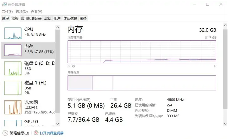This screenshot has height=140, width=228.
Task: Open the 查看(V) menu
Action: pos(36,11)
